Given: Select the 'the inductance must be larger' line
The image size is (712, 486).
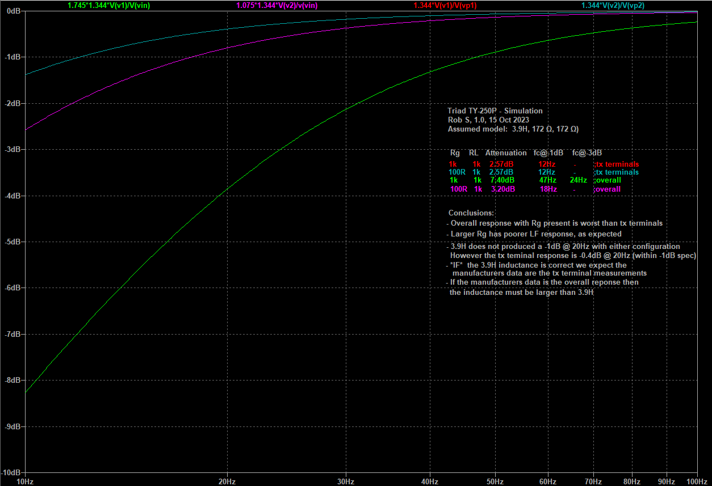Looking at the screenshot, I should [521, 293].
